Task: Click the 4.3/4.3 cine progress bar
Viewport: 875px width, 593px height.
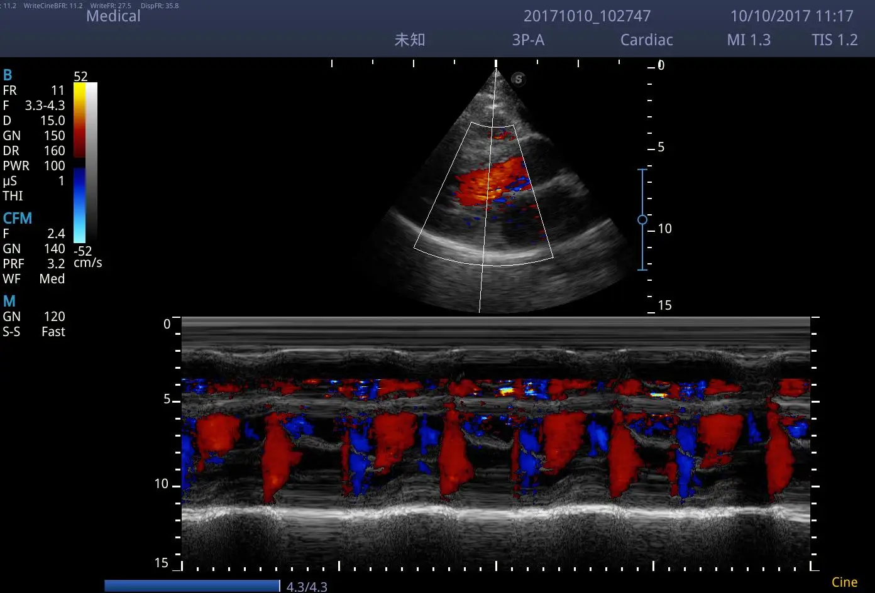Action: tap(192, 585)
